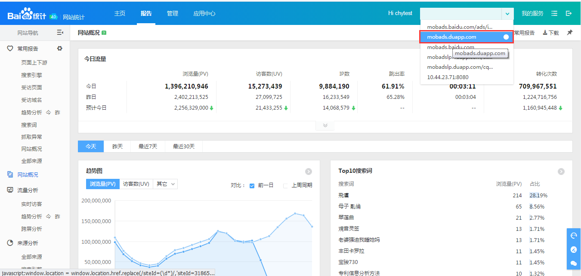Open the Top10搜索词 detail arrow icon

coord(561,172)
